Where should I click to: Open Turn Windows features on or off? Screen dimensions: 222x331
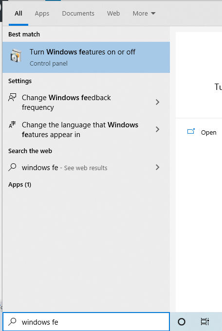(86, 57)
